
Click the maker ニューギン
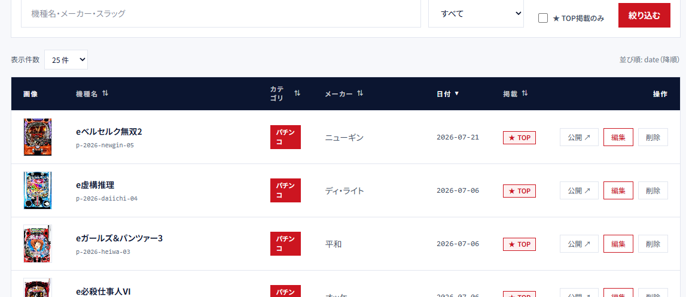(344, 138)
